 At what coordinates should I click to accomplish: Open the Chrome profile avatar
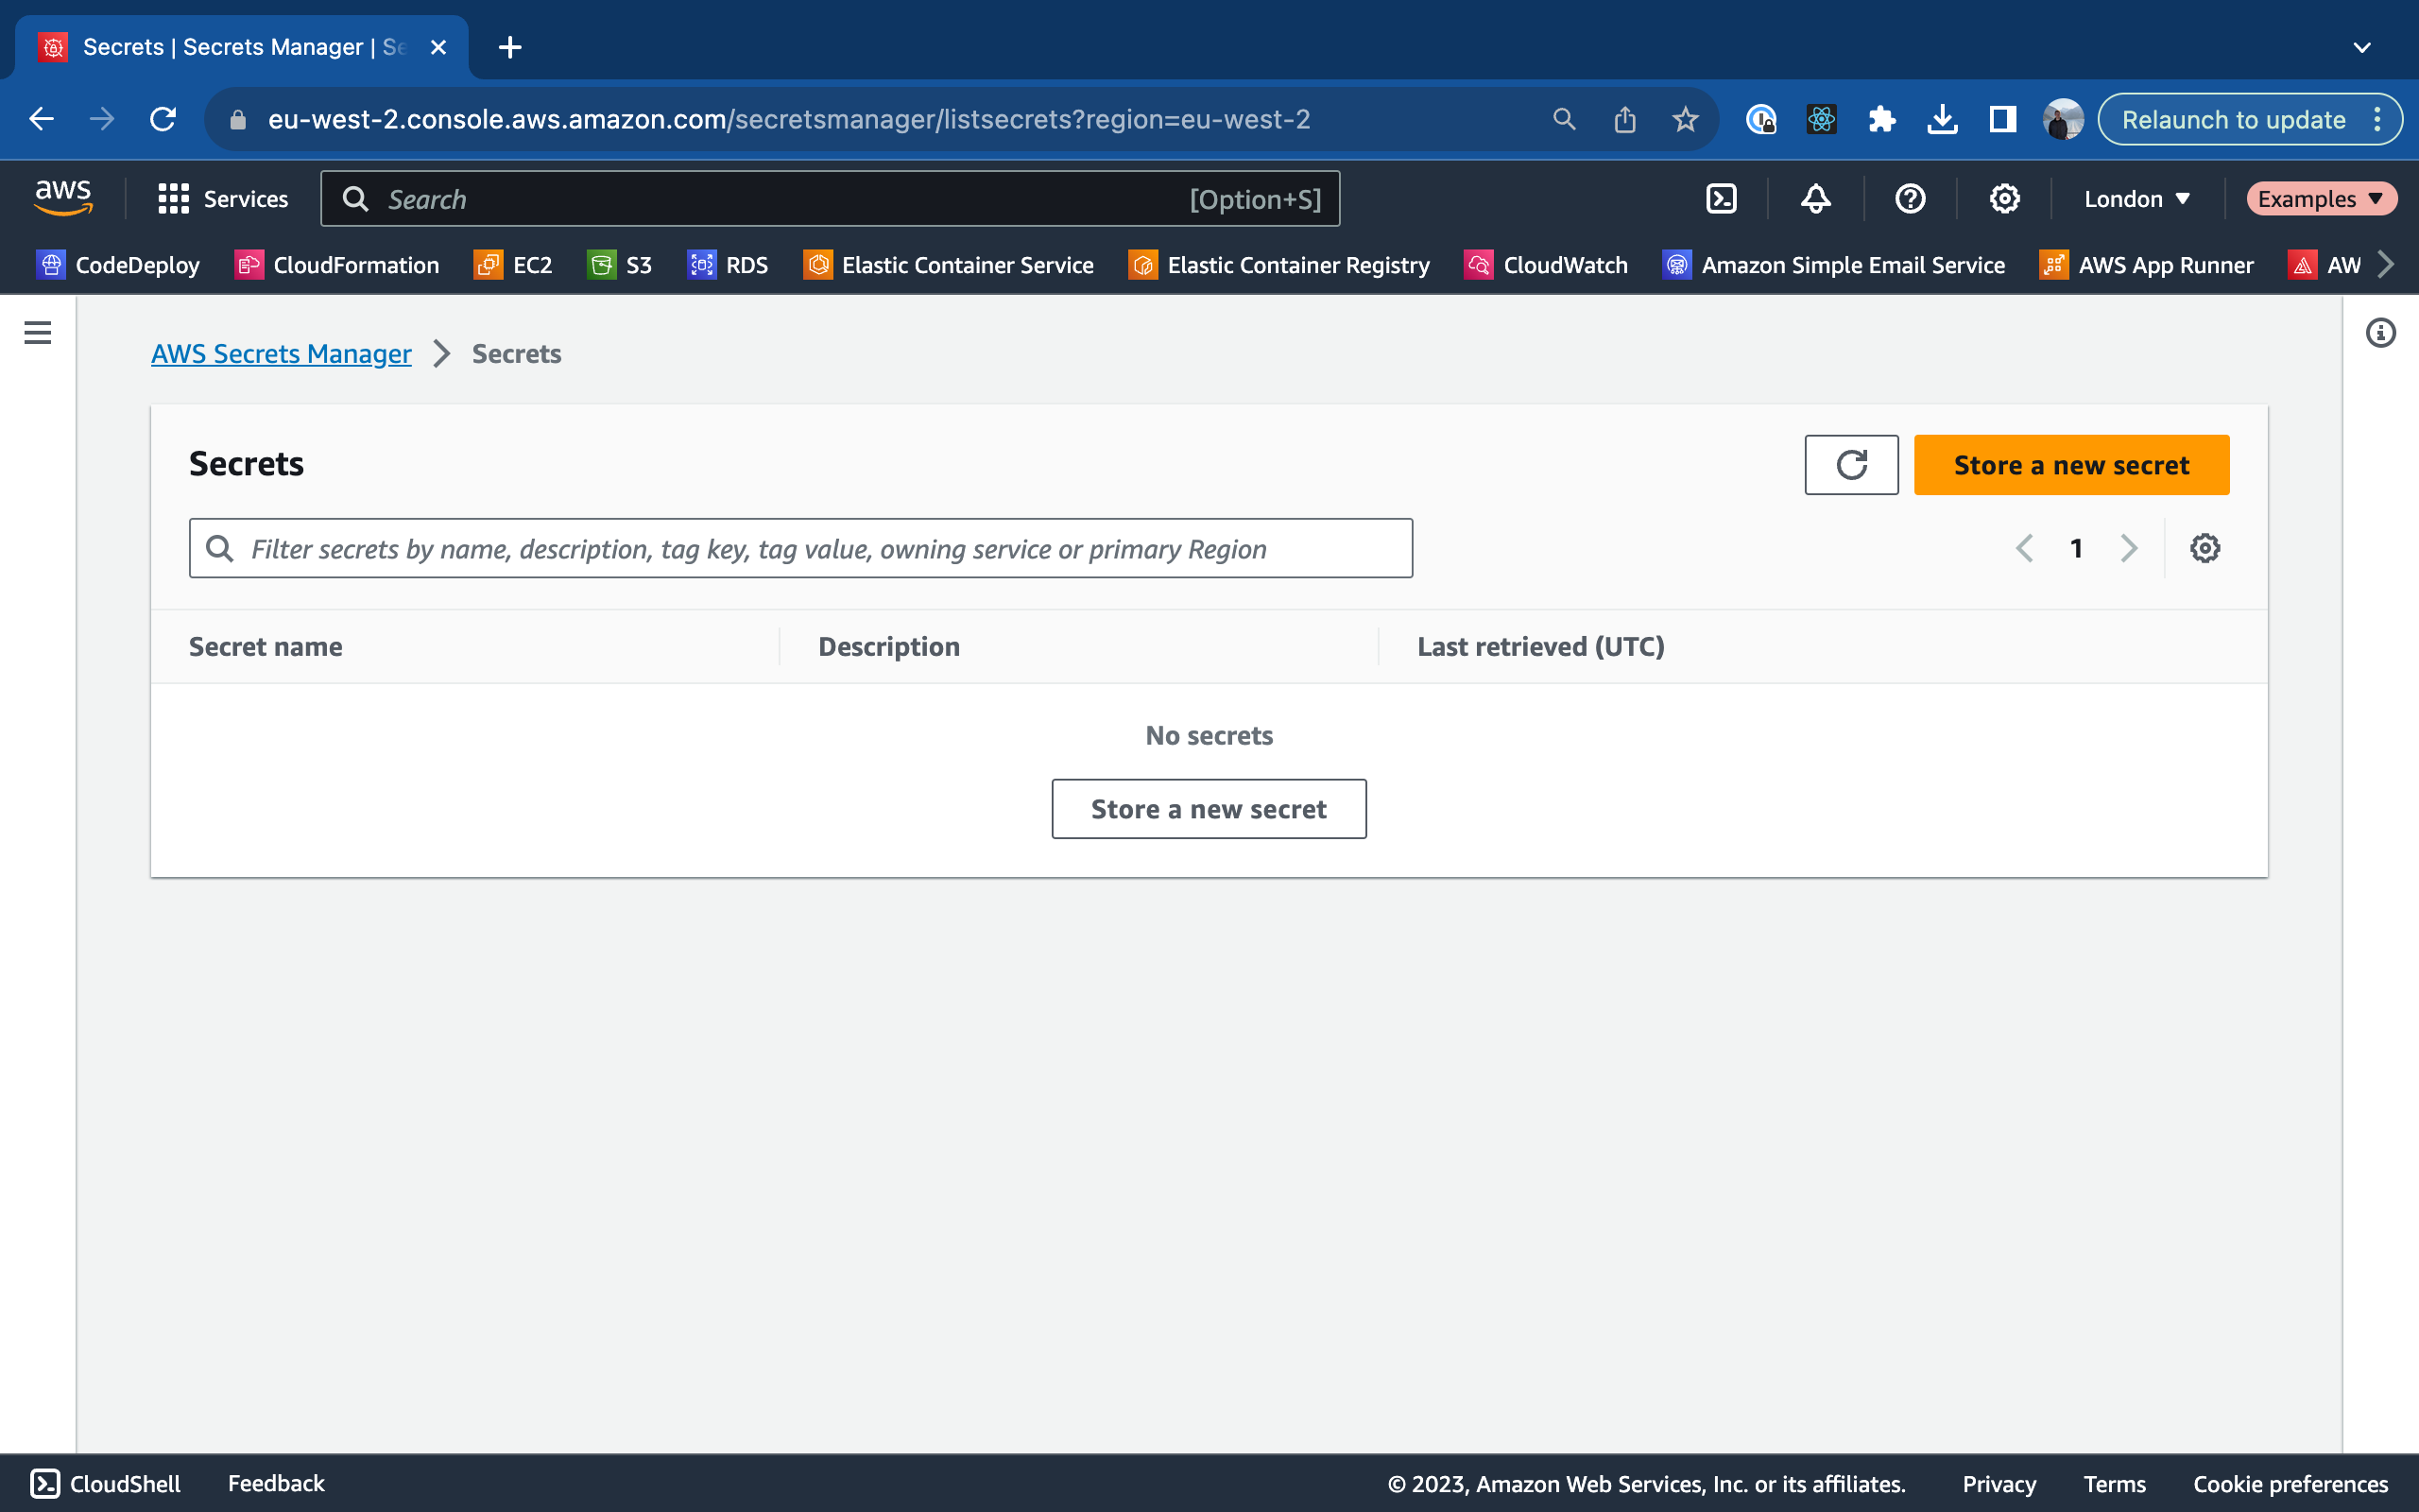coord(2063,119)
